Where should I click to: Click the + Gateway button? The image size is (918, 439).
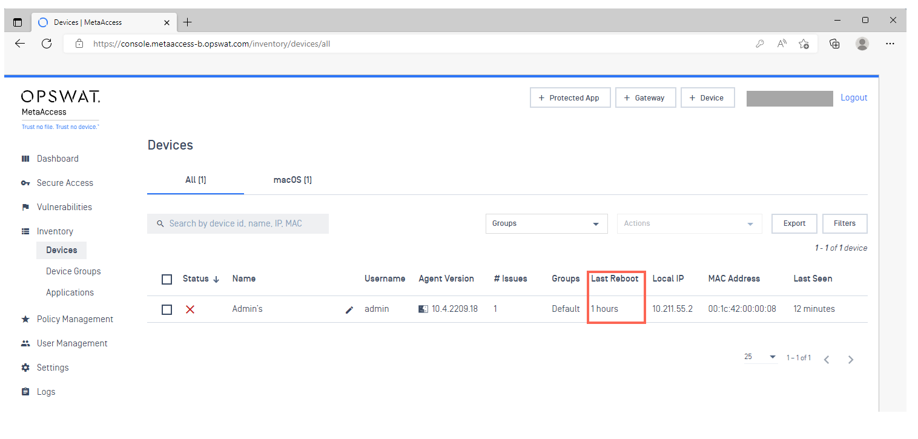pos(646,98)
